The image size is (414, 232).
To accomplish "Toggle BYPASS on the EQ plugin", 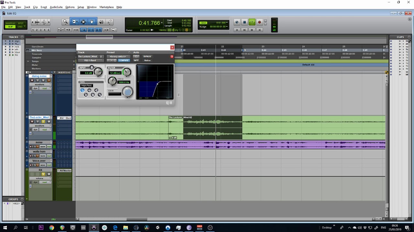I will tap(147, 56).
